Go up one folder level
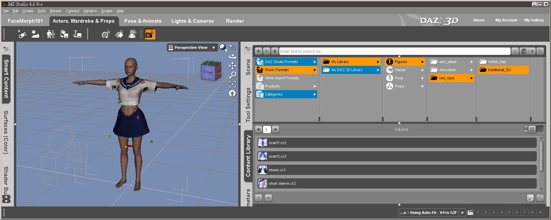 tap(275, 51)
